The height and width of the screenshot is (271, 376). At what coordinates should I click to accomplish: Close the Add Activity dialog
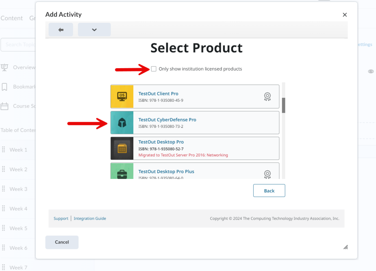345,15
